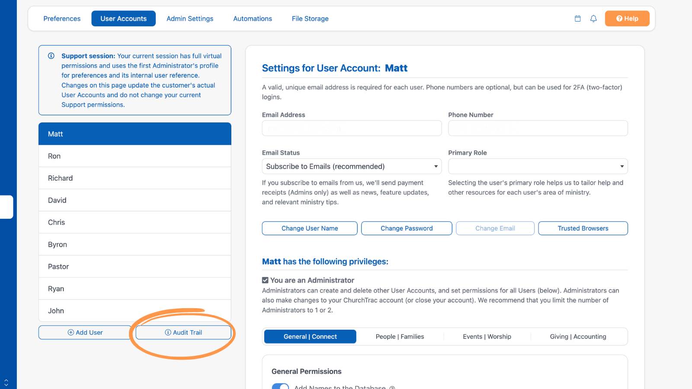Click the sidebar expand arrows at bottom left

(x=6, y=383)
